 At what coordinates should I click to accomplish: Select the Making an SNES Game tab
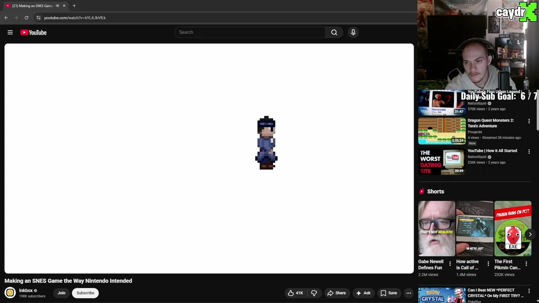pos(32,6)
